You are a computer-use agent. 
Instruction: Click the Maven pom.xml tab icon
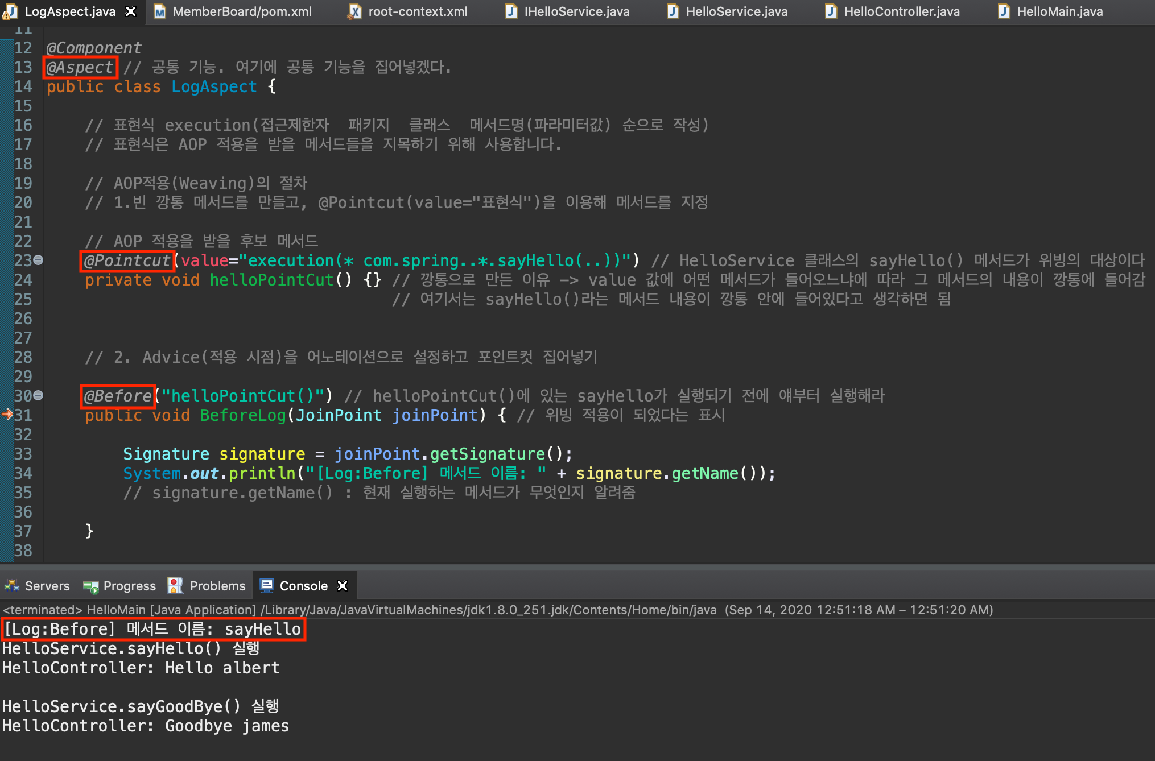160,11
